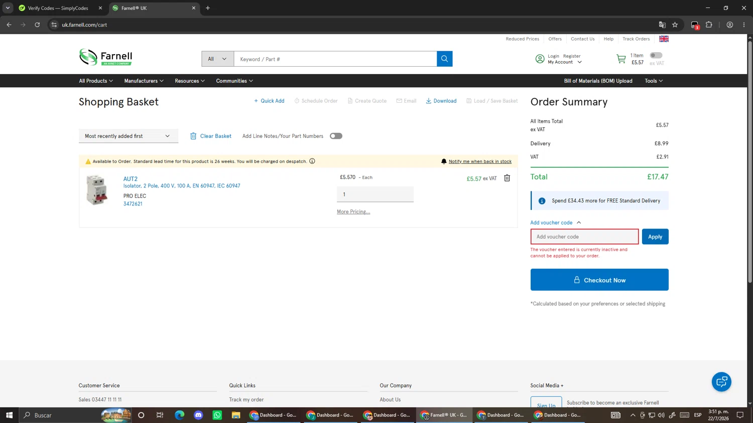Collapse the Add voucher code section
Image resolution: width=753 pixels, height=423 pixels.
(556, 223)
